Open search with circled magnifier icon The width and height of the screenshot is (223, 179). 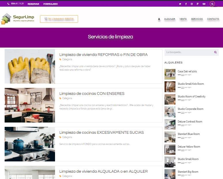[x=212, y=4]
